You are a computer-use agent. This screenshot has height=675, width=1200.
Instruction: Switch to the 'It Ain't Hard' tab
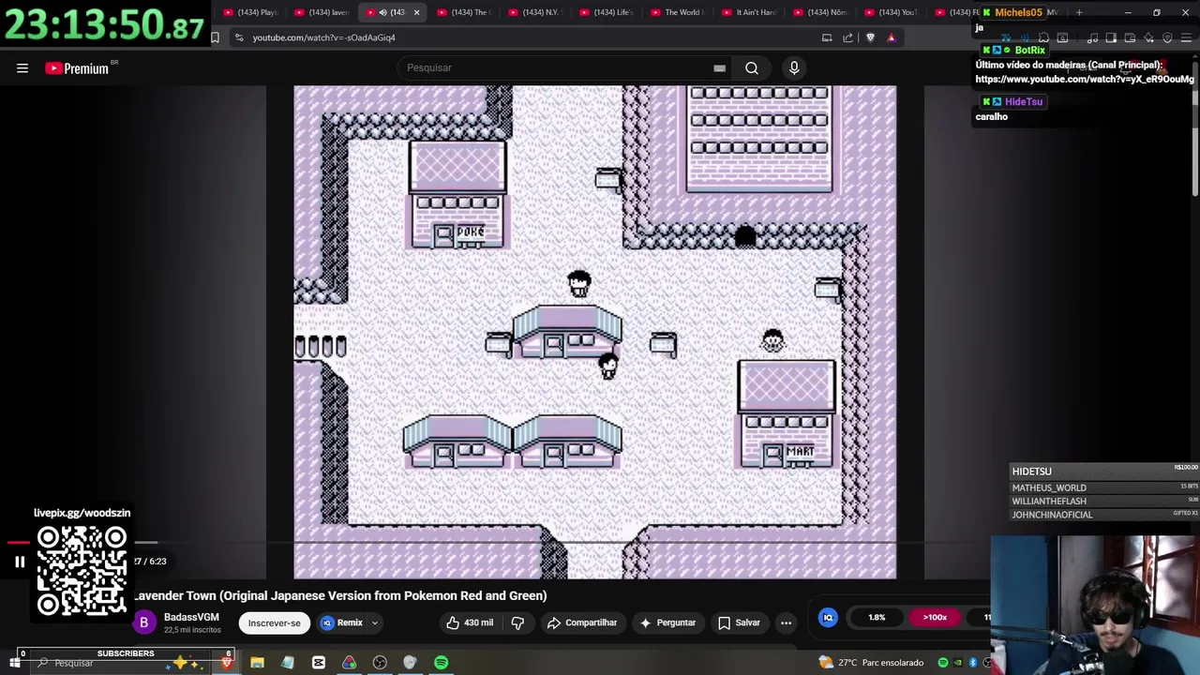[x=748, y=12]
